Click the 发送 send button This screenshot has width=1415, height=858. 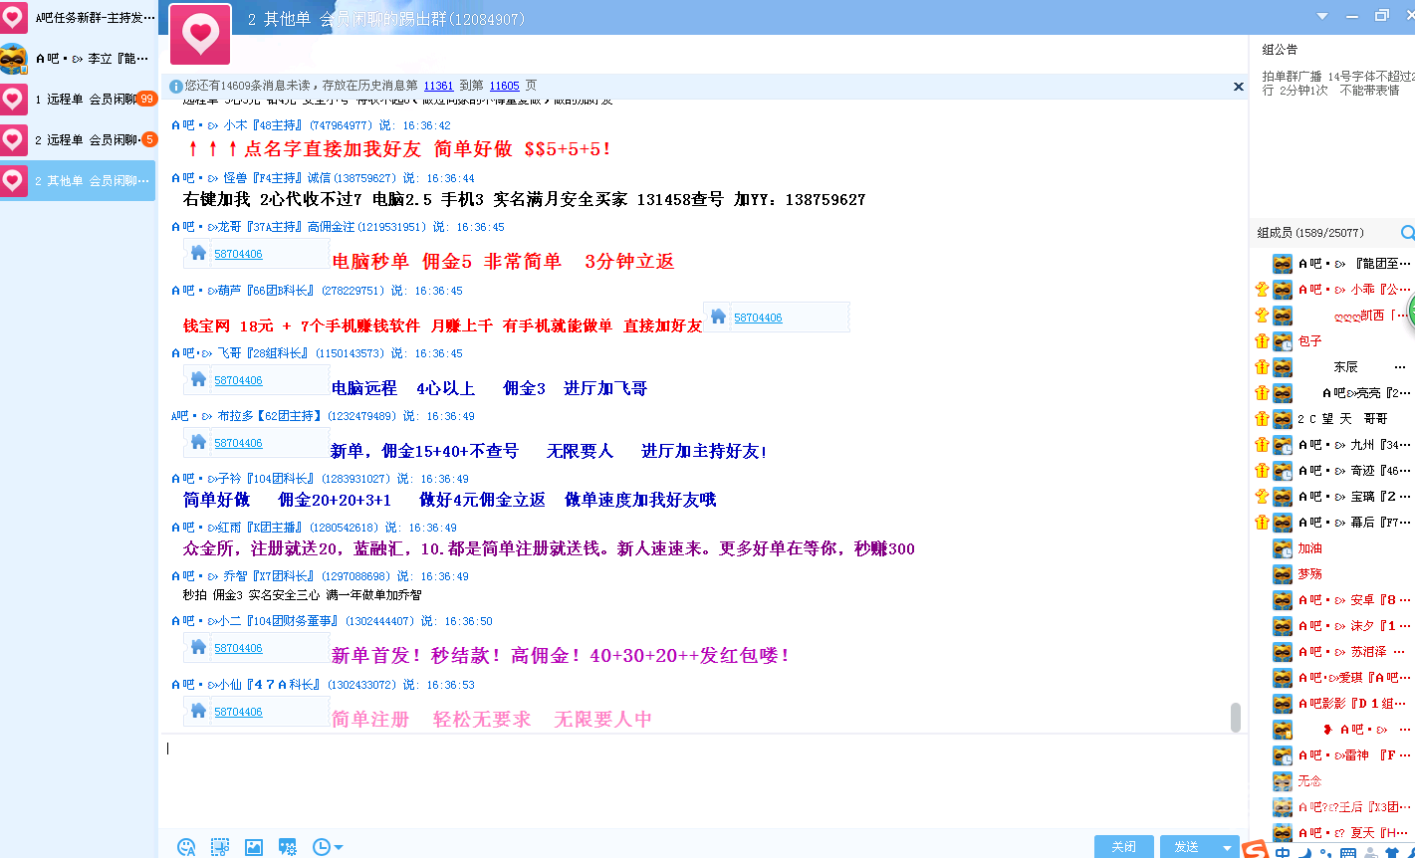[x=1187, y=845]
